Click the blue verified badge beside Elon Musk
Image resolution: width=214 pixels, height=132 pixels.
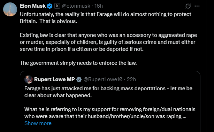pos(49,6)
